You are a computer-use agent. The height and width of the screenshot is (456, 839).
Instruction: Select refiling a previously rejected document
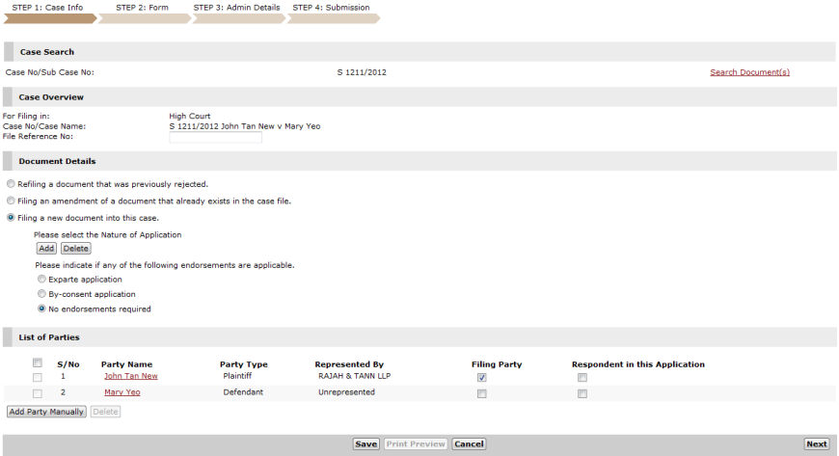click(11, 184)
